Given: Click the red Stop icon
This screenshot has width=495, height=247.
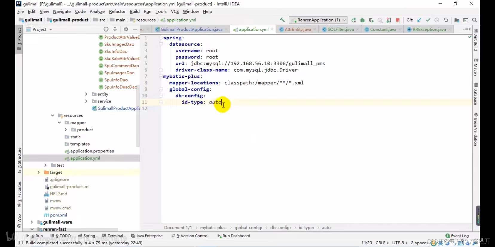Looking at the screenshot, I should (x=398, y=20).
